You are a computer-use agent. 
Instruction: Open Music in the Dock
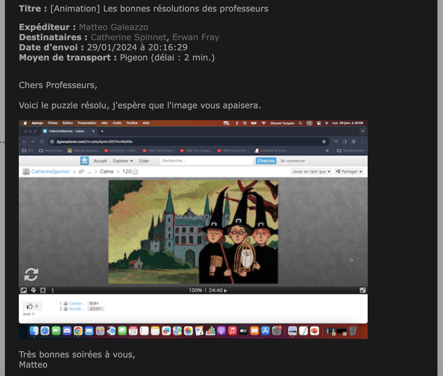[232, 331]
